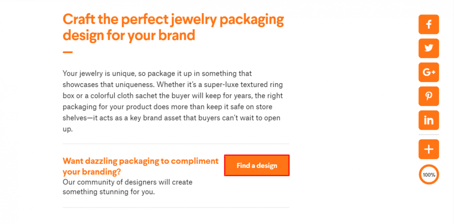Click the divider line below "something stunning for you"
Screen dimensions: 454x224
[176, 207]
